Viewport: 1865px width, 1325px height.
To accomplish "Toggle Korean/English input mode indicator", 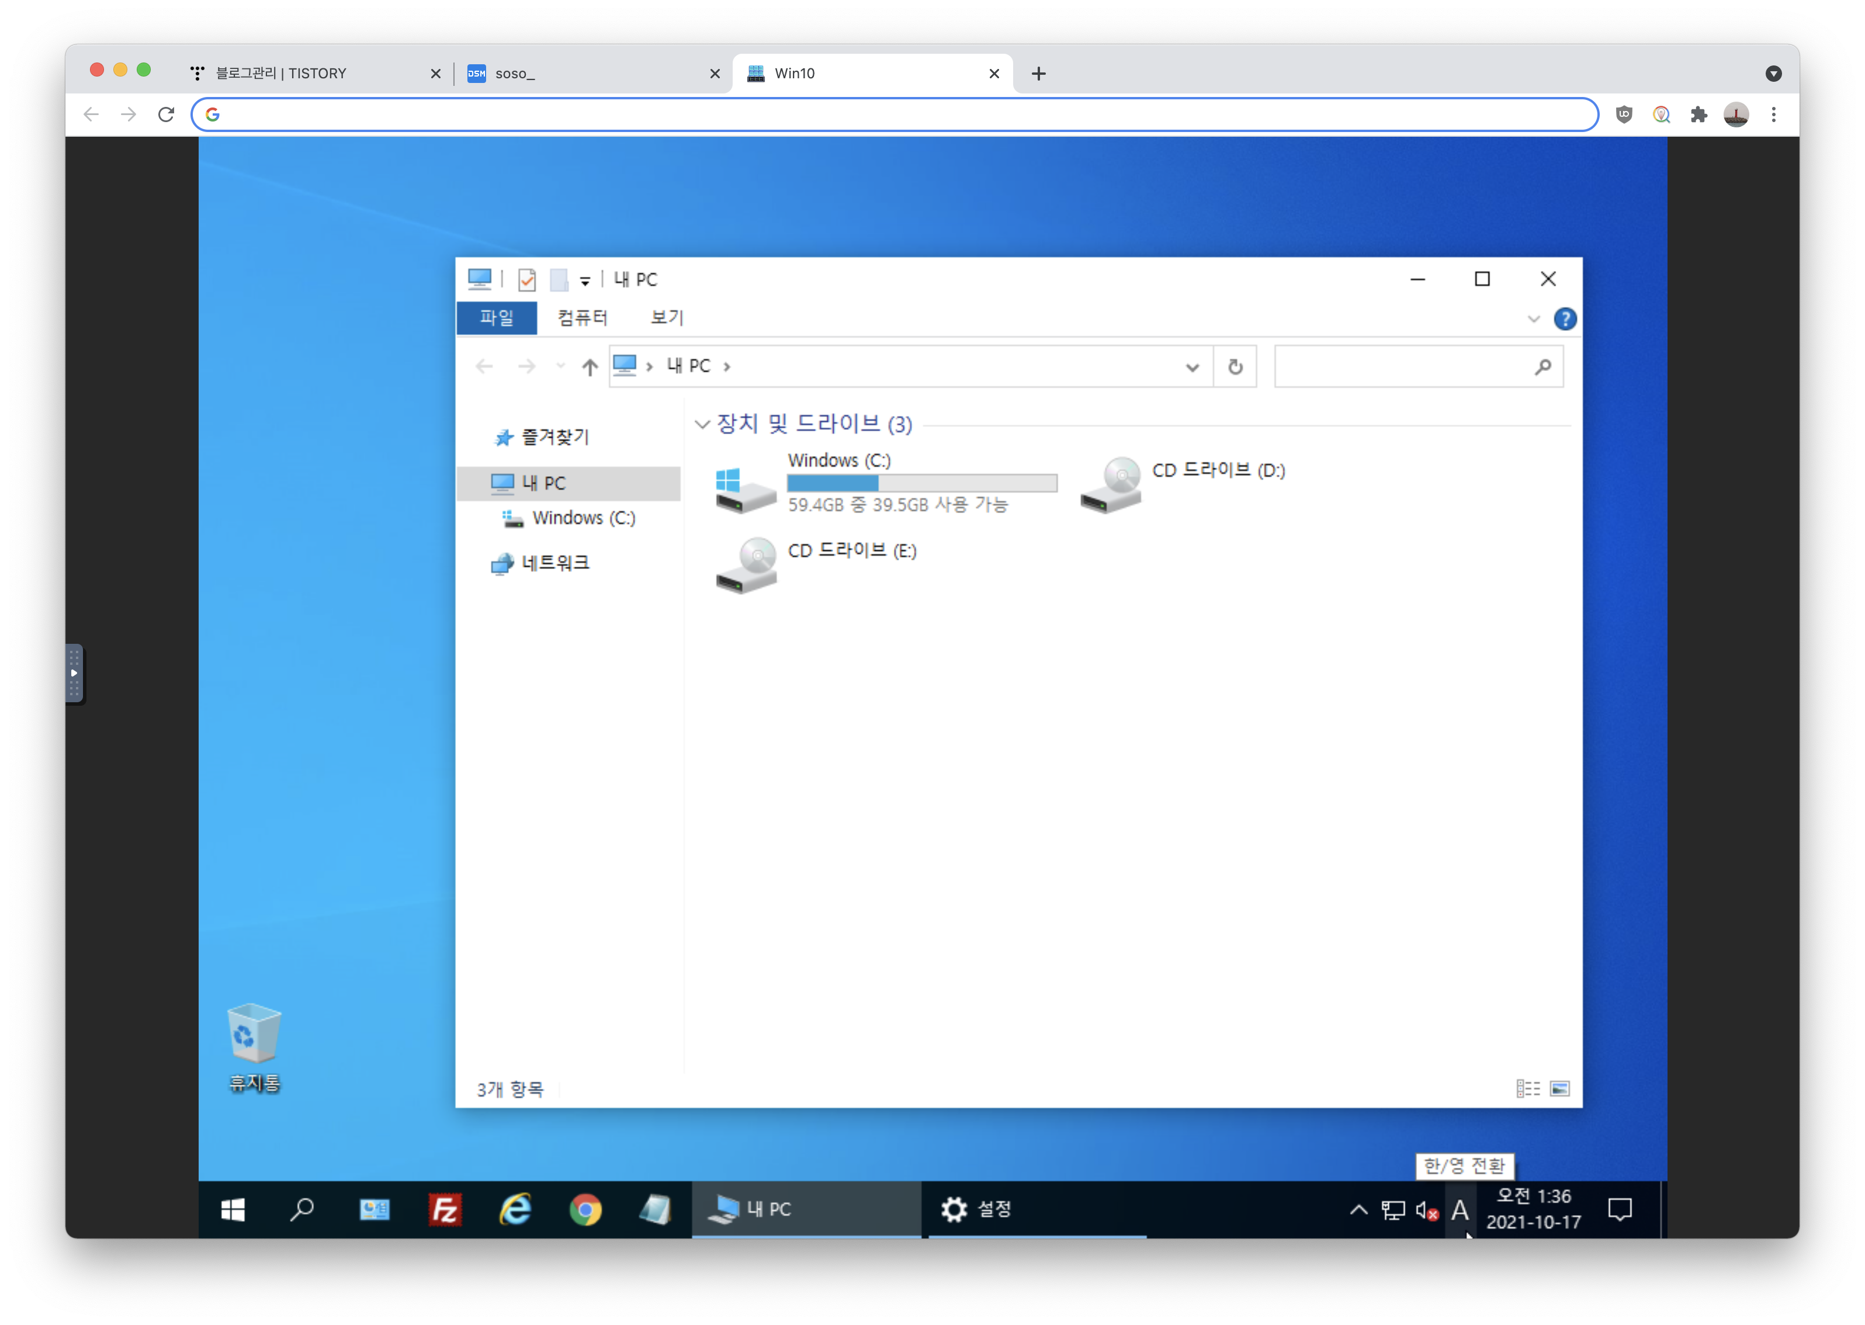I will click(1460, 1210).
